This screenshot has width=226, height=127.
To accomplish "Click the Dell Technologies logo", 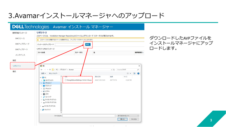I will tap(31, 27).
